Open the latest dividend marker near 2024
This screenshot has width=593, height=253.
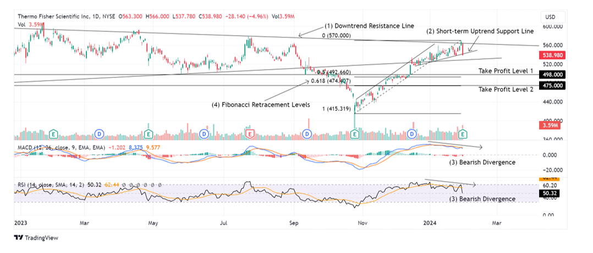click(x=413, y=134)
